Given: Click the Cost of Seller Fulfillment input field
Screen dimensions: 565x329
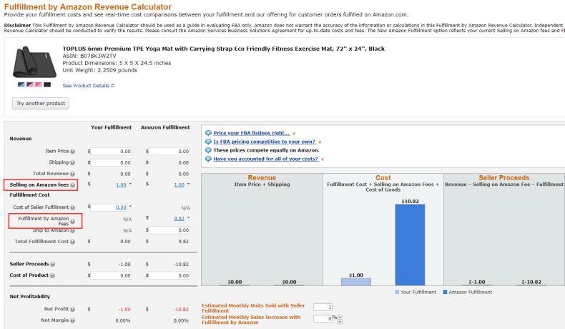Looking at the screenshot, I should (x=108, y=207).
